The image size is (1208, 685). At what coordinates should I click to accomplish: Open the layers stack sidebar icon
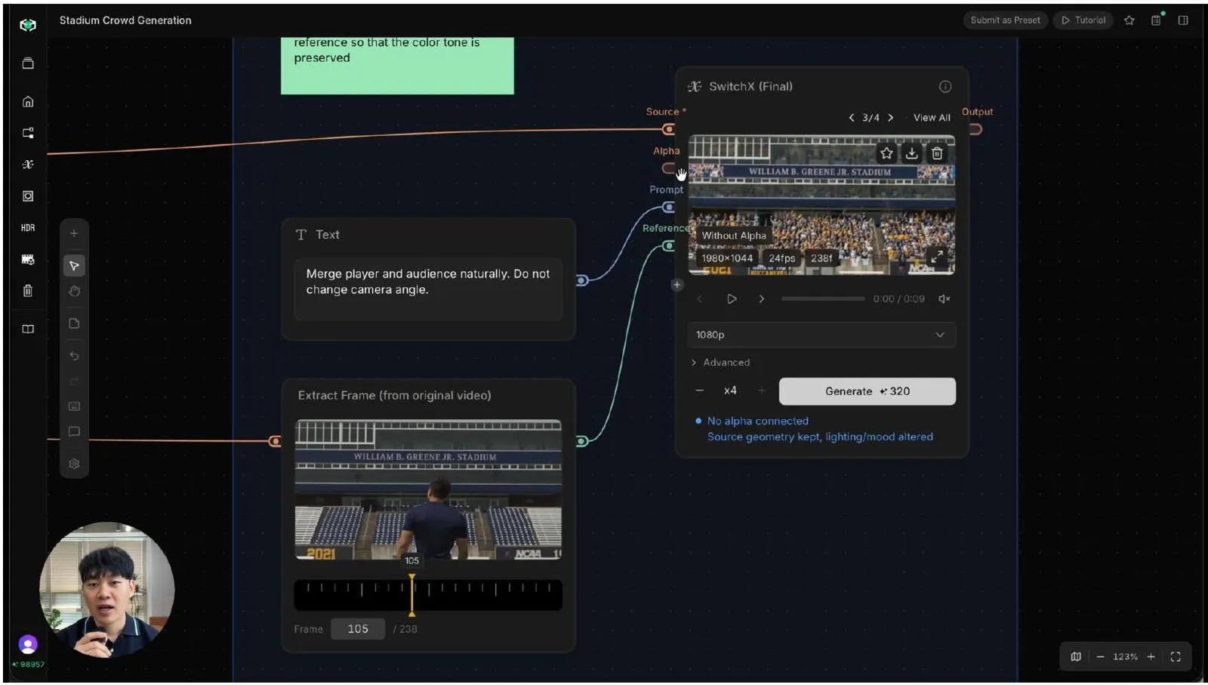(28, 63)
